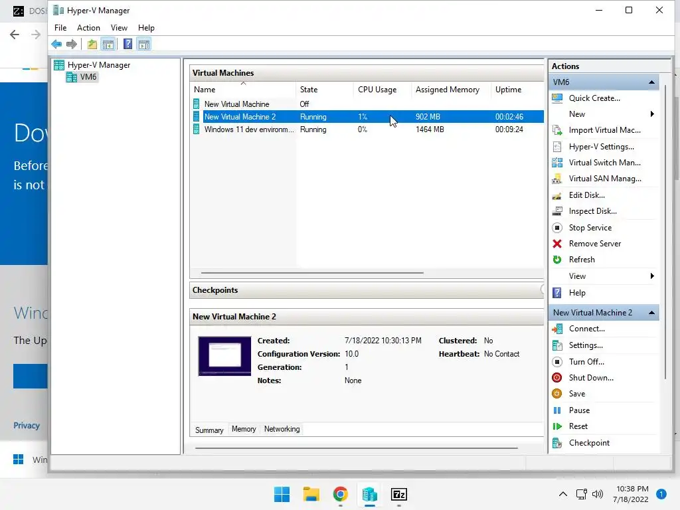Click the volume icon in system tray
Viewport: 680px width, 510px height.
click(x=598, y=494)
